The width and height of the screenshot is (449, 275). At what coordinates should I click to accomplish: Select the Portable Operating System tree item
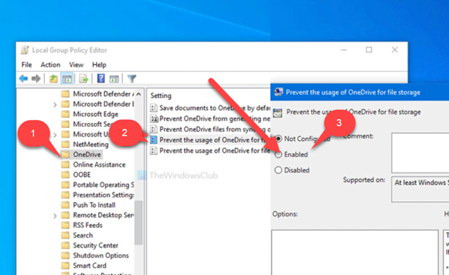click(x=103, y=185)
